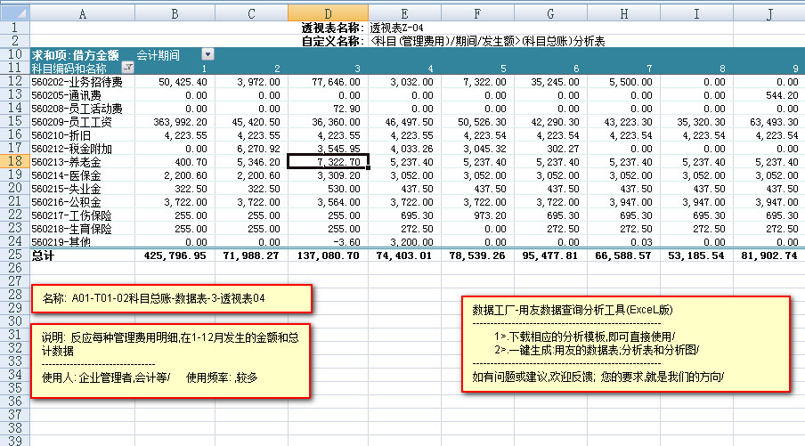Screen dimensions: 805x446
Task: Open the 科目编码和名称 row filter button
Action: pos(127,69)
